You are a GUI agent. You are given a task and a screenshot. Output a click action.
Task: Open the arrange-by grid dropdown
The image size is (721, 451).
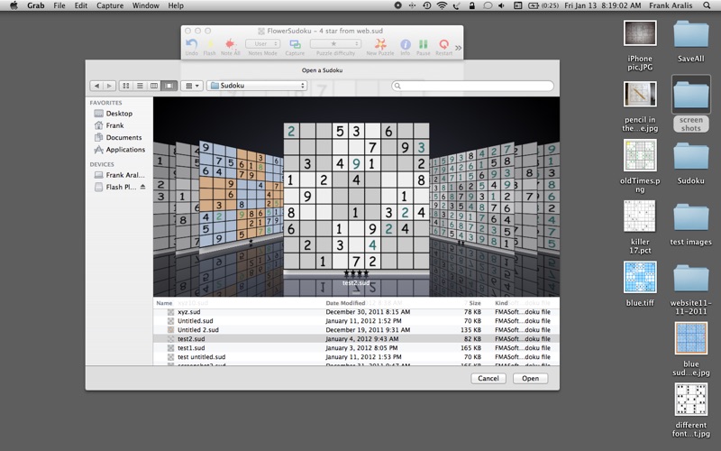pos(192,86)
